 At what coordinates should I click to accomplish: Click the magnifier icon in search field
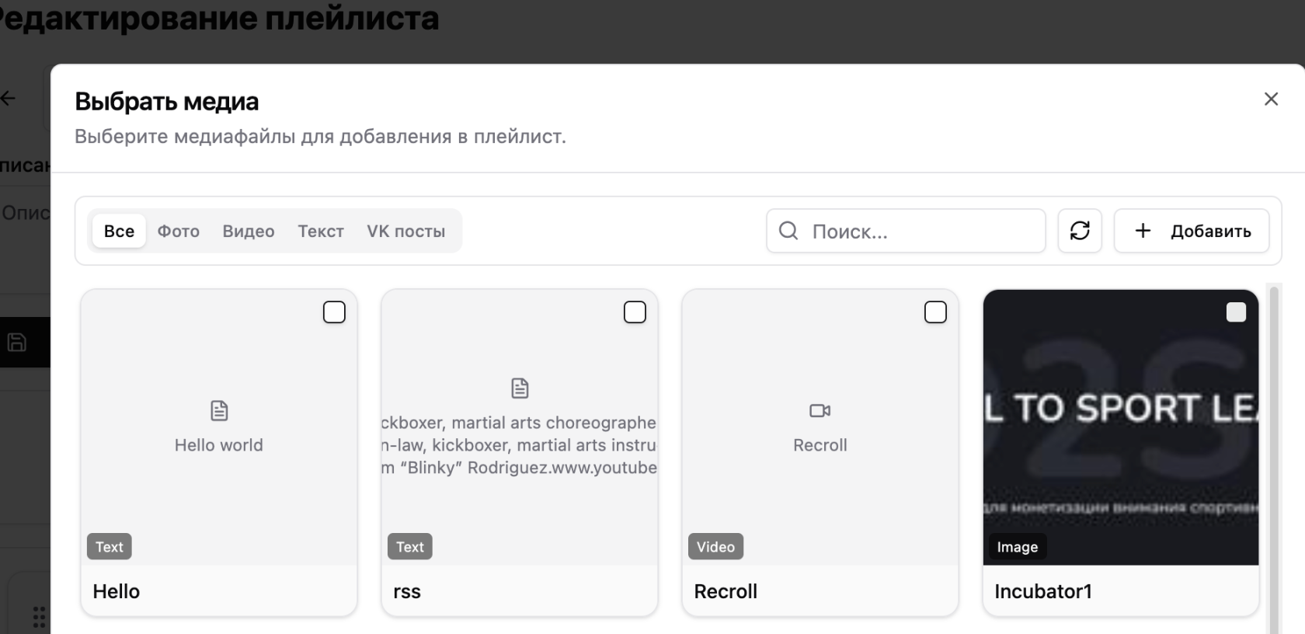coord(788,231)
